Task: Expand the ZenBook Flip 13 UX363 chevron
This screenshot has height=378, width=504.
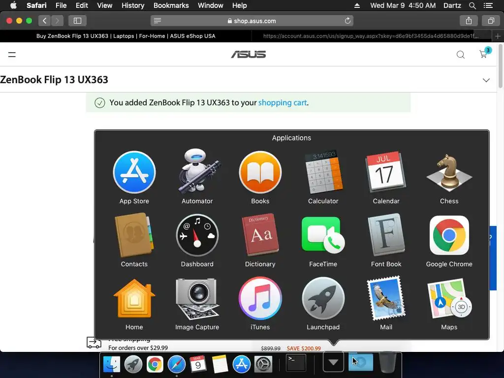Action: 486,80
